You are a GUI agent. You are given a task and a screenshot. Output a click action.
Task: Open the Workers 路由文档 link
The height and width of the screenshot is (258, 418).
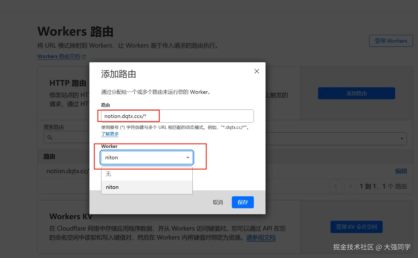[58, 56]
